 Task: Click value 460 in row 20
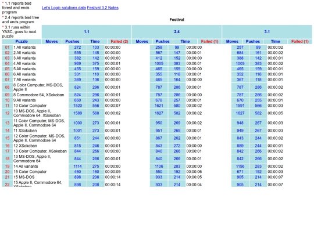[x=77, y=172]
